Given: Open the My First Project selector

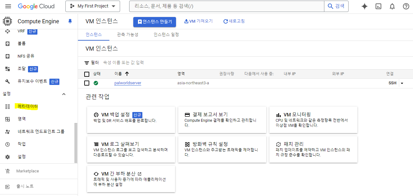Looking at the screenshot, I should point(93,6).
